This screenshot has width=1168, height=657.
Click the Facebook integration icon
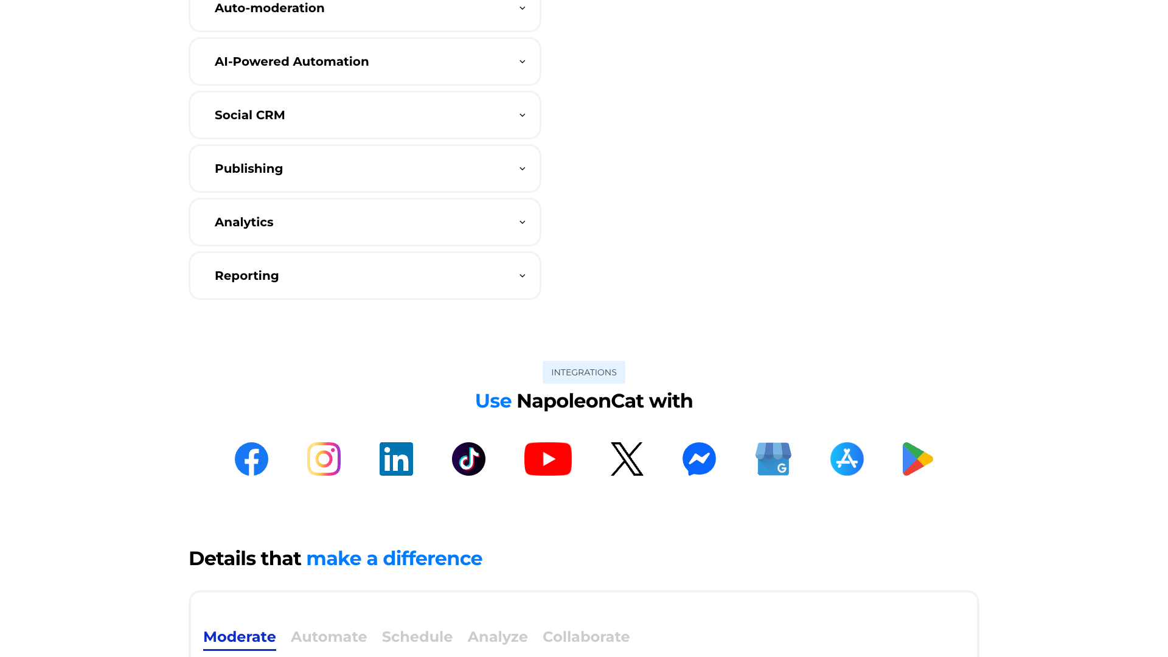pyautogui.click(x=251, y=459)
